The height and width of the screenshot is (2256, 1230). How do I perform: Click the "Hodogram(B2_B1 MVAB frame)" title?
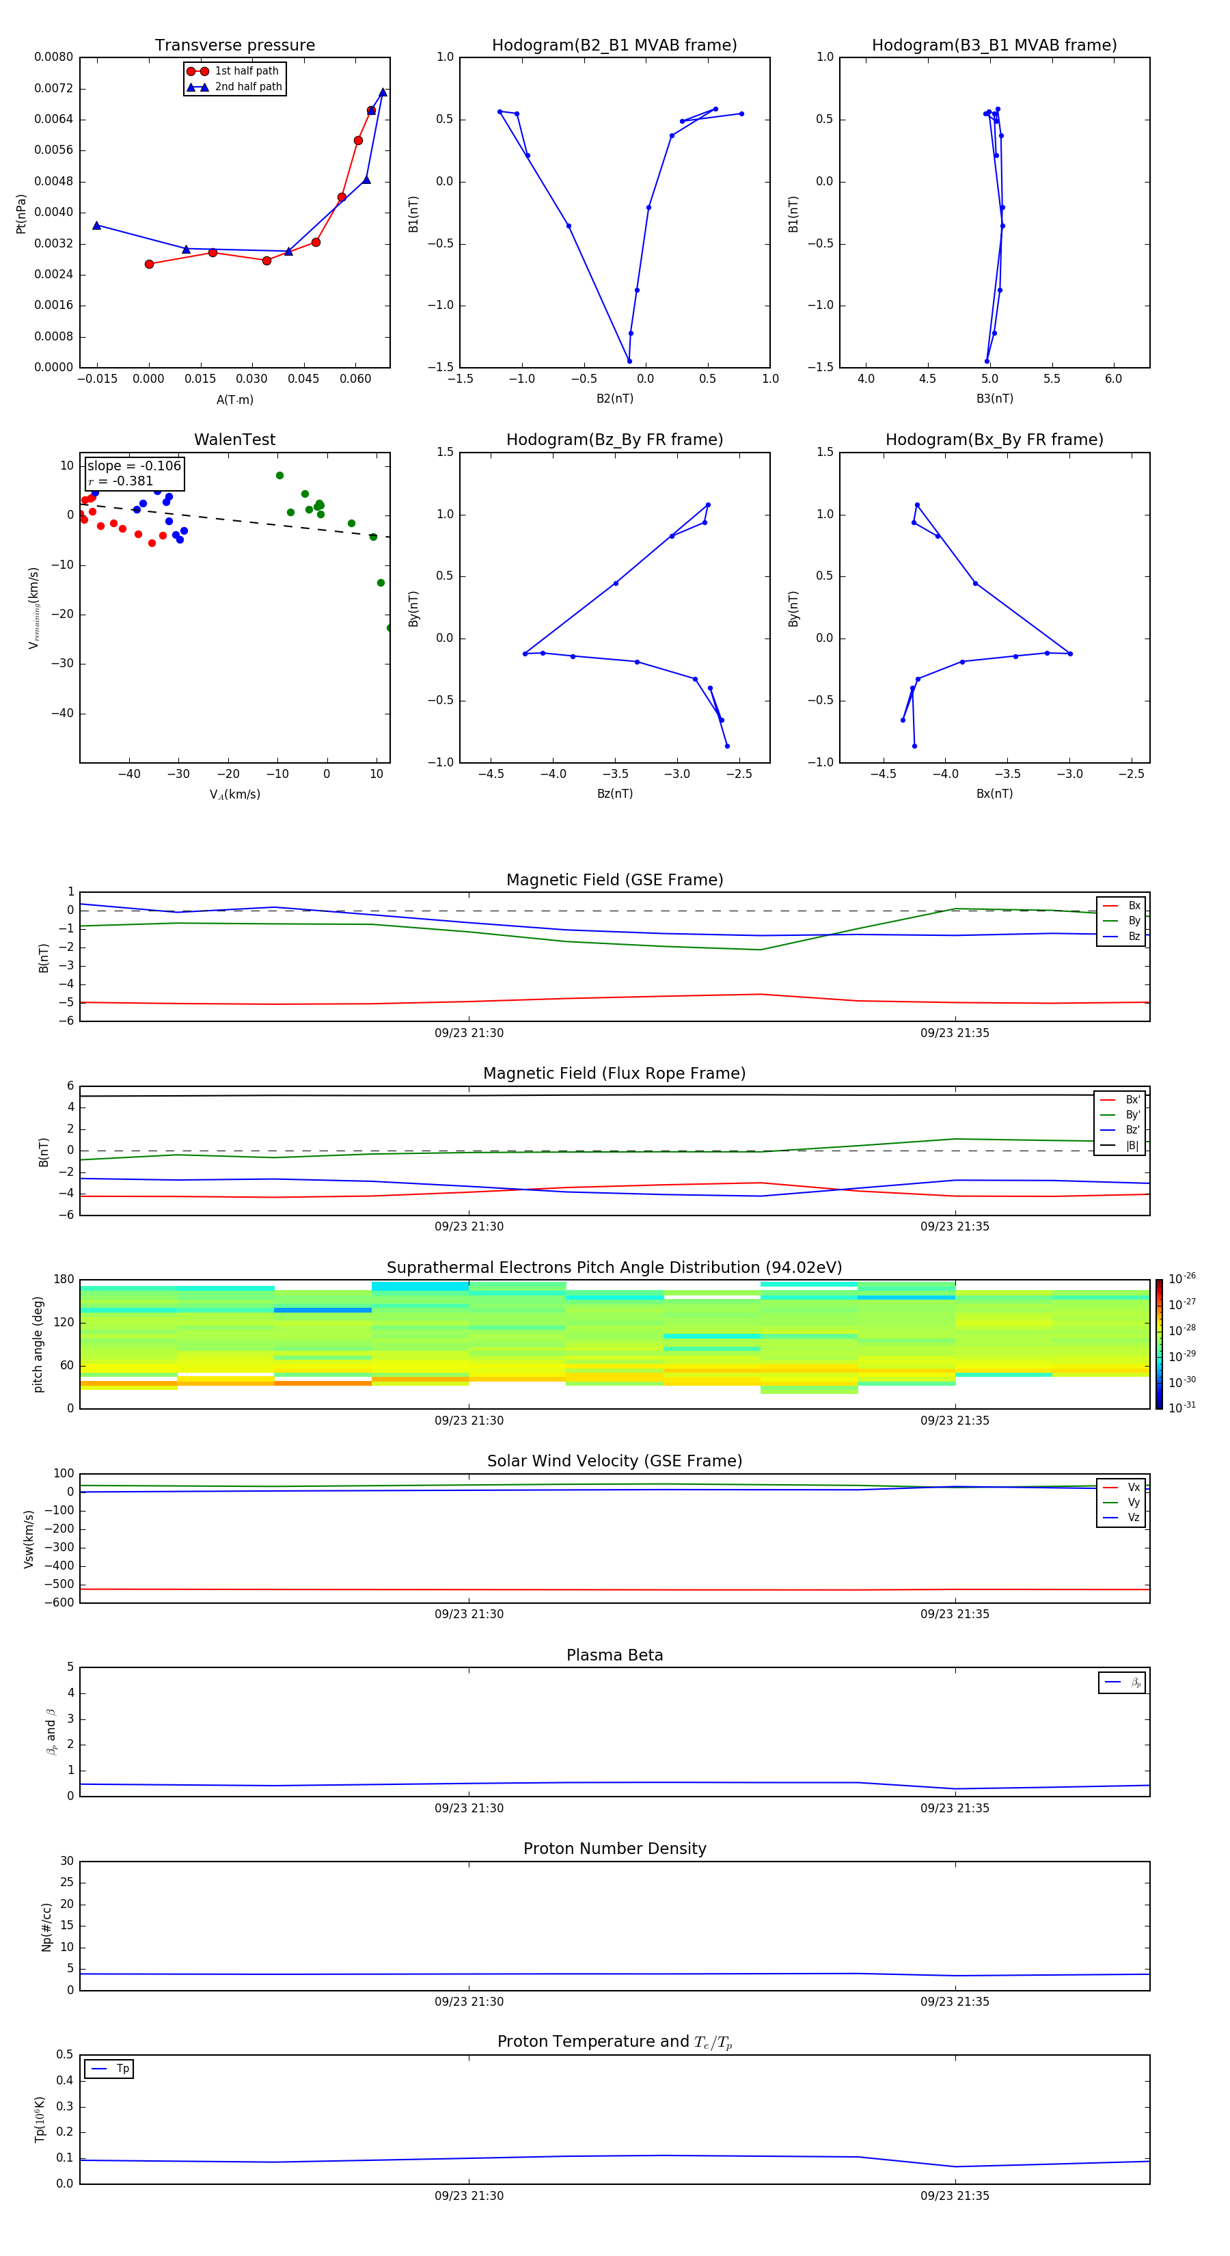[x=614, y=46]
